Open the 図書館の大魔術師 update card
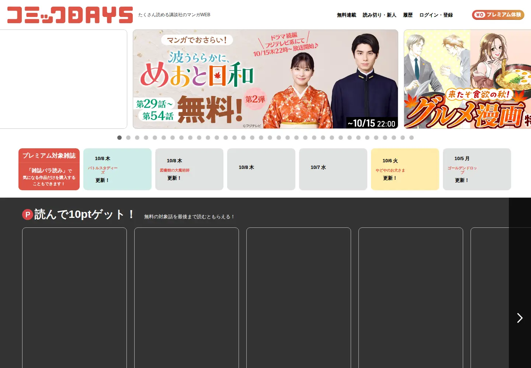 click(x=189, y=169)
